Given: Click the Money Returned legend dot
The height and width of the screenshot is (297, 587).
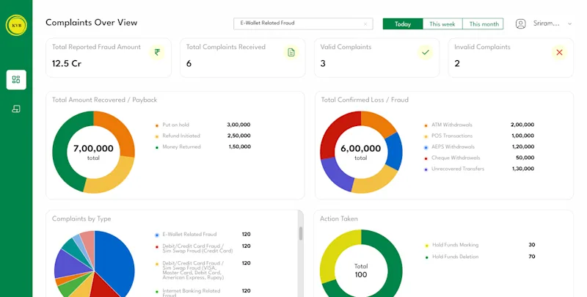Looking at the screenshot, I should click(x=157, y=147).
